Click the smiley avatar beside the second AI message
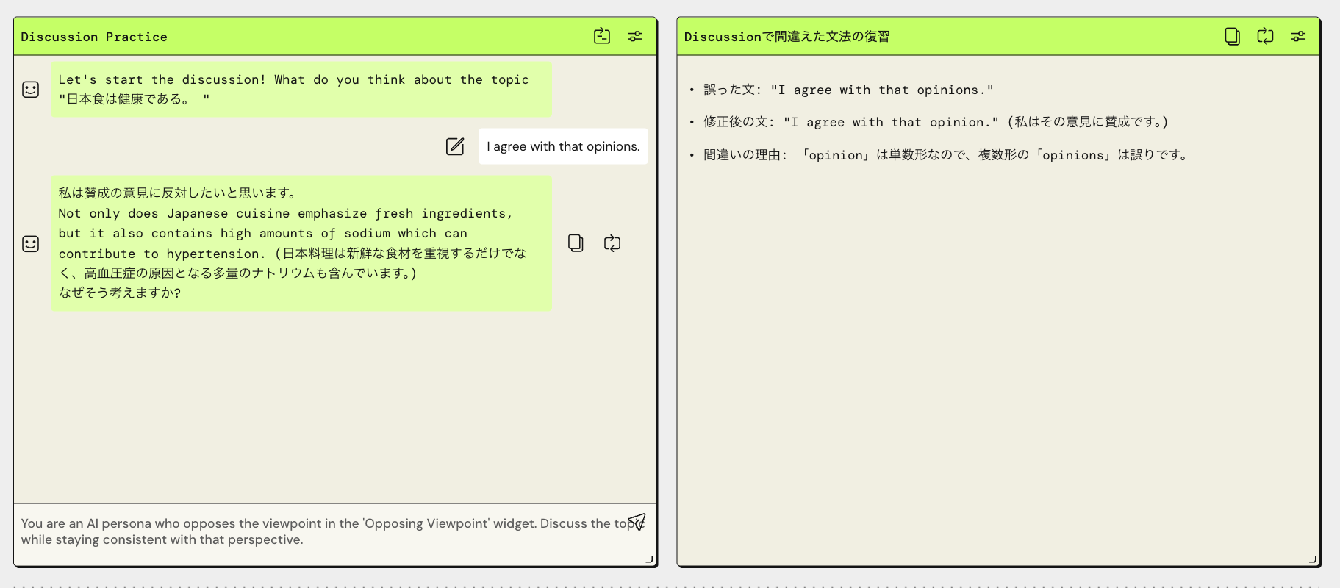The image size is (1340, 588). pos(31,244)
